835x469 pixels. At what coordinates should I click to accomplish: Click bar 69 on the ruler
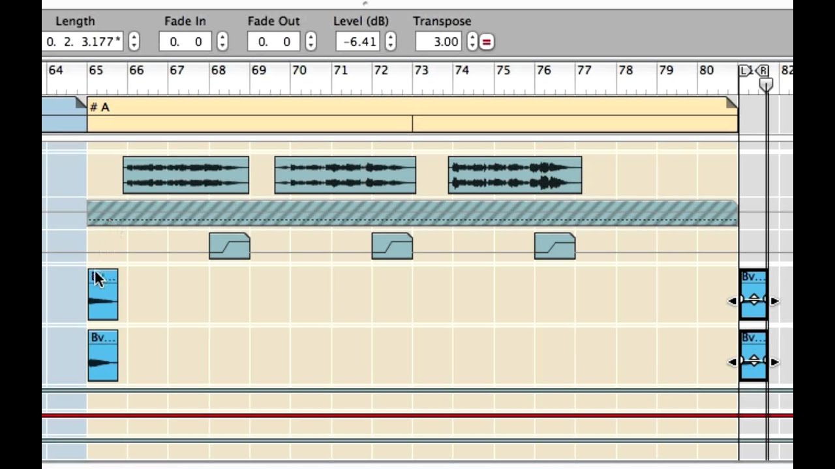(258, 70)
